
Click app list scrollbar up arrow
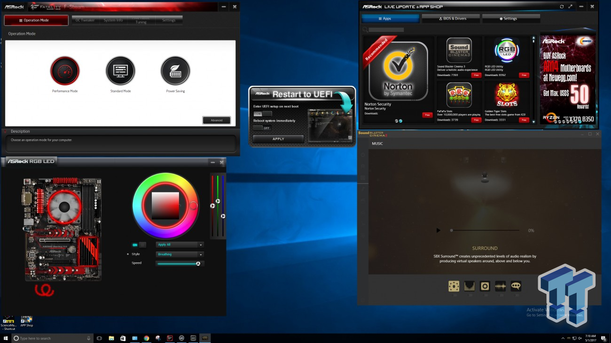pos(533,38)
